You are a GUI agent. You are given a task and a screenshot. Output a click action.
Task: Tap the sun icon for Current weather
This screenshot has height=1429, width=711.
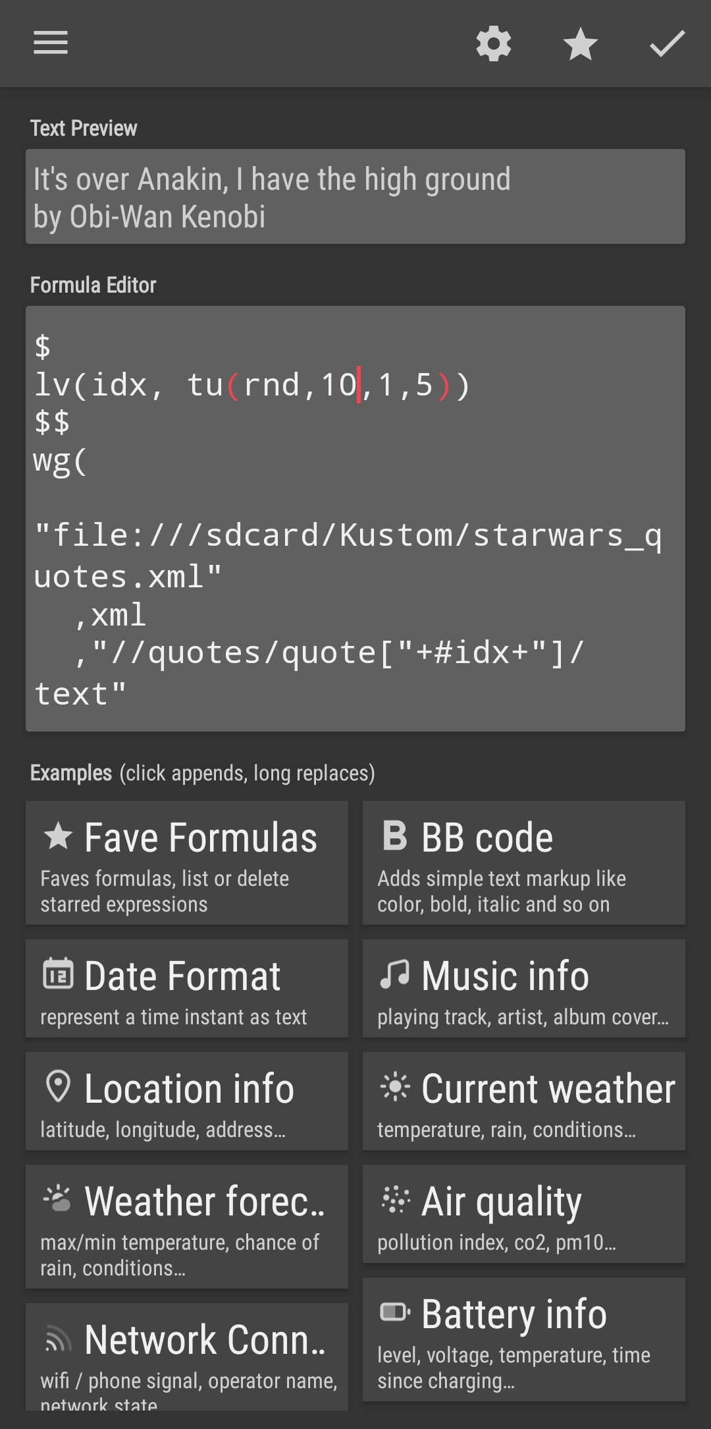point(395,1086)
